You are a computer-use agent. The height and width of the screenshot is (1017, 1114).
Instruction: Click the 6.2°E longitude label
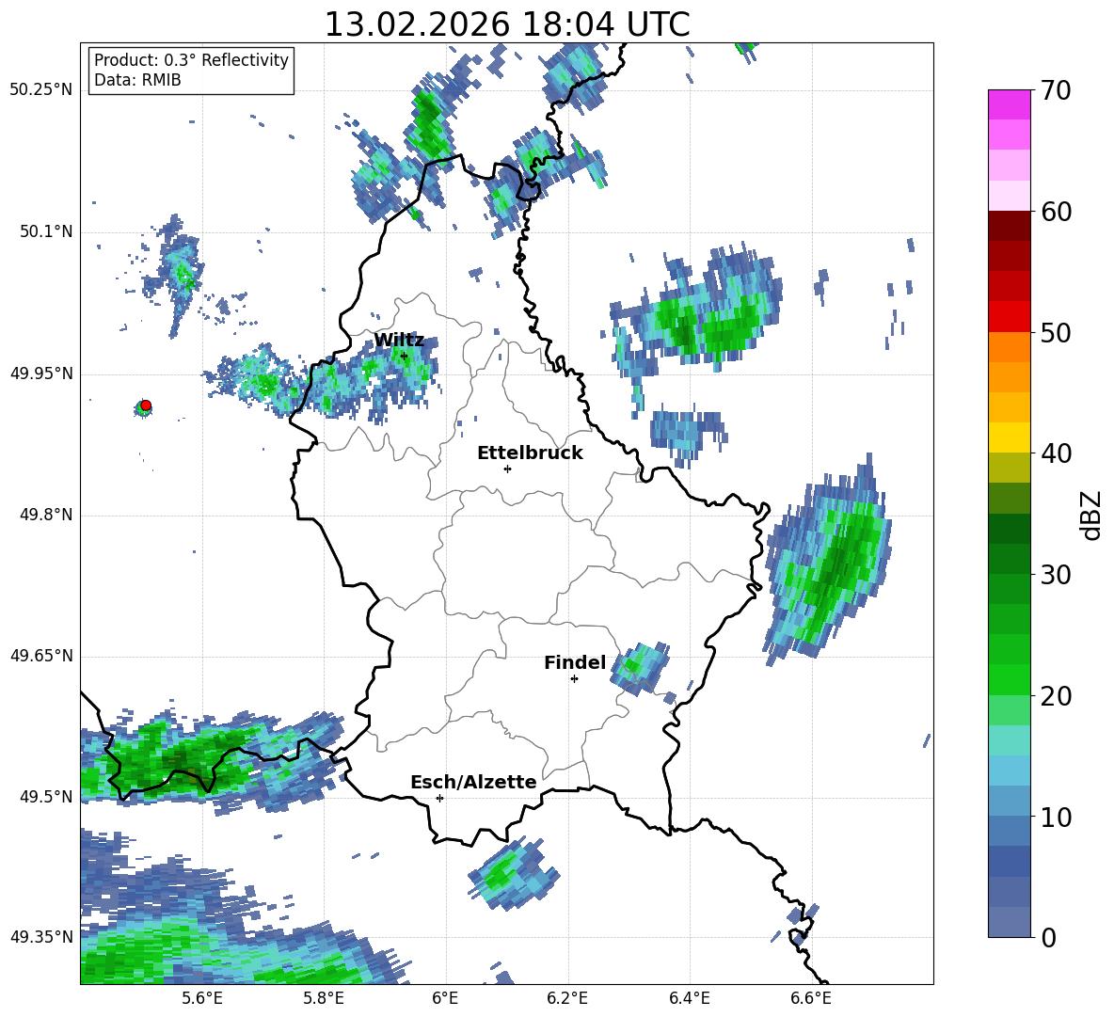pyautogui.click(x=567, y=998)
